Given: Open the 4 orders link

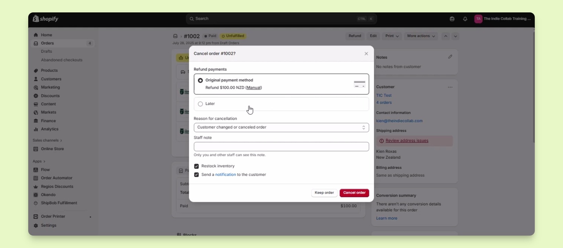Looking at the screenshot, I should 384,103.
